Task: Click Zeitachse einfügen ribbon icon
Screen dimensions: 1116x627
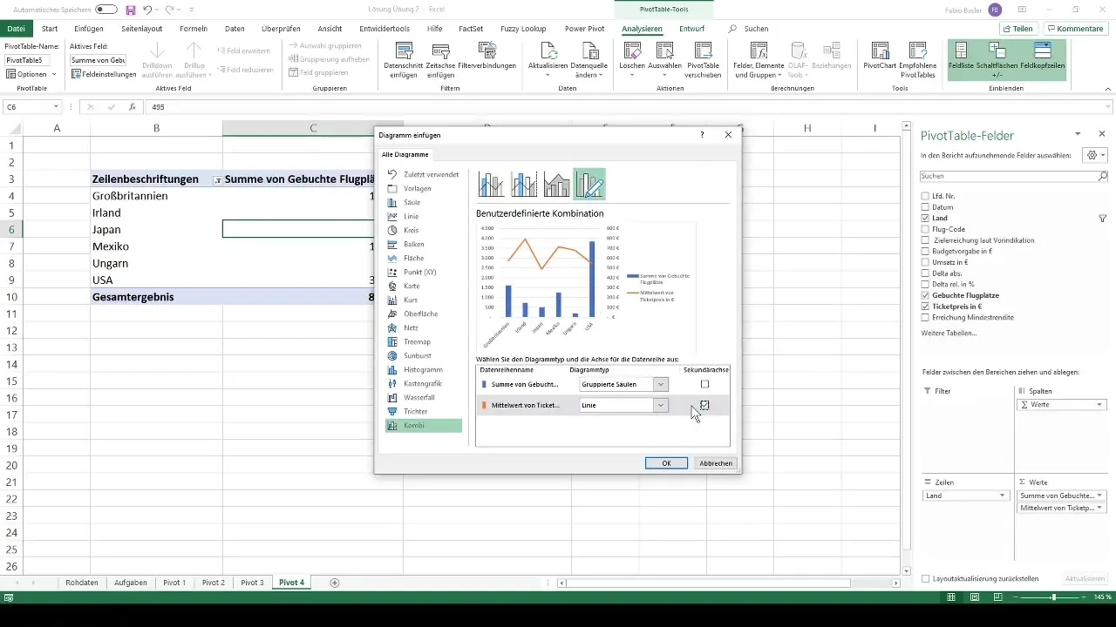Action: (x=440, y=59)
